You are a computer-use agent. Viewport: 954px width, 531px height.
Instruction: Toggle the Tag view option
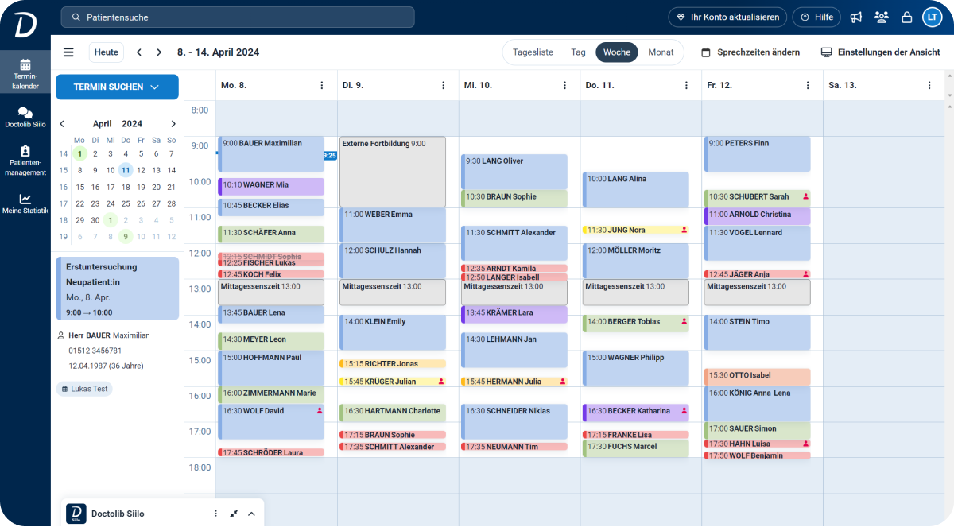tap(578, 52)
